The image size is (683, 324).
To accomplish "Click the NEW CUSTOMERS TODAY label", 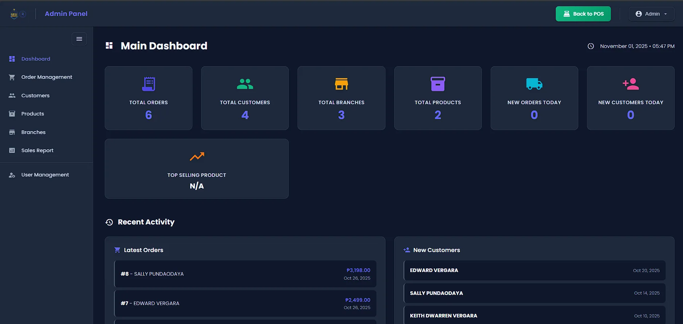I will click(631, 102).
